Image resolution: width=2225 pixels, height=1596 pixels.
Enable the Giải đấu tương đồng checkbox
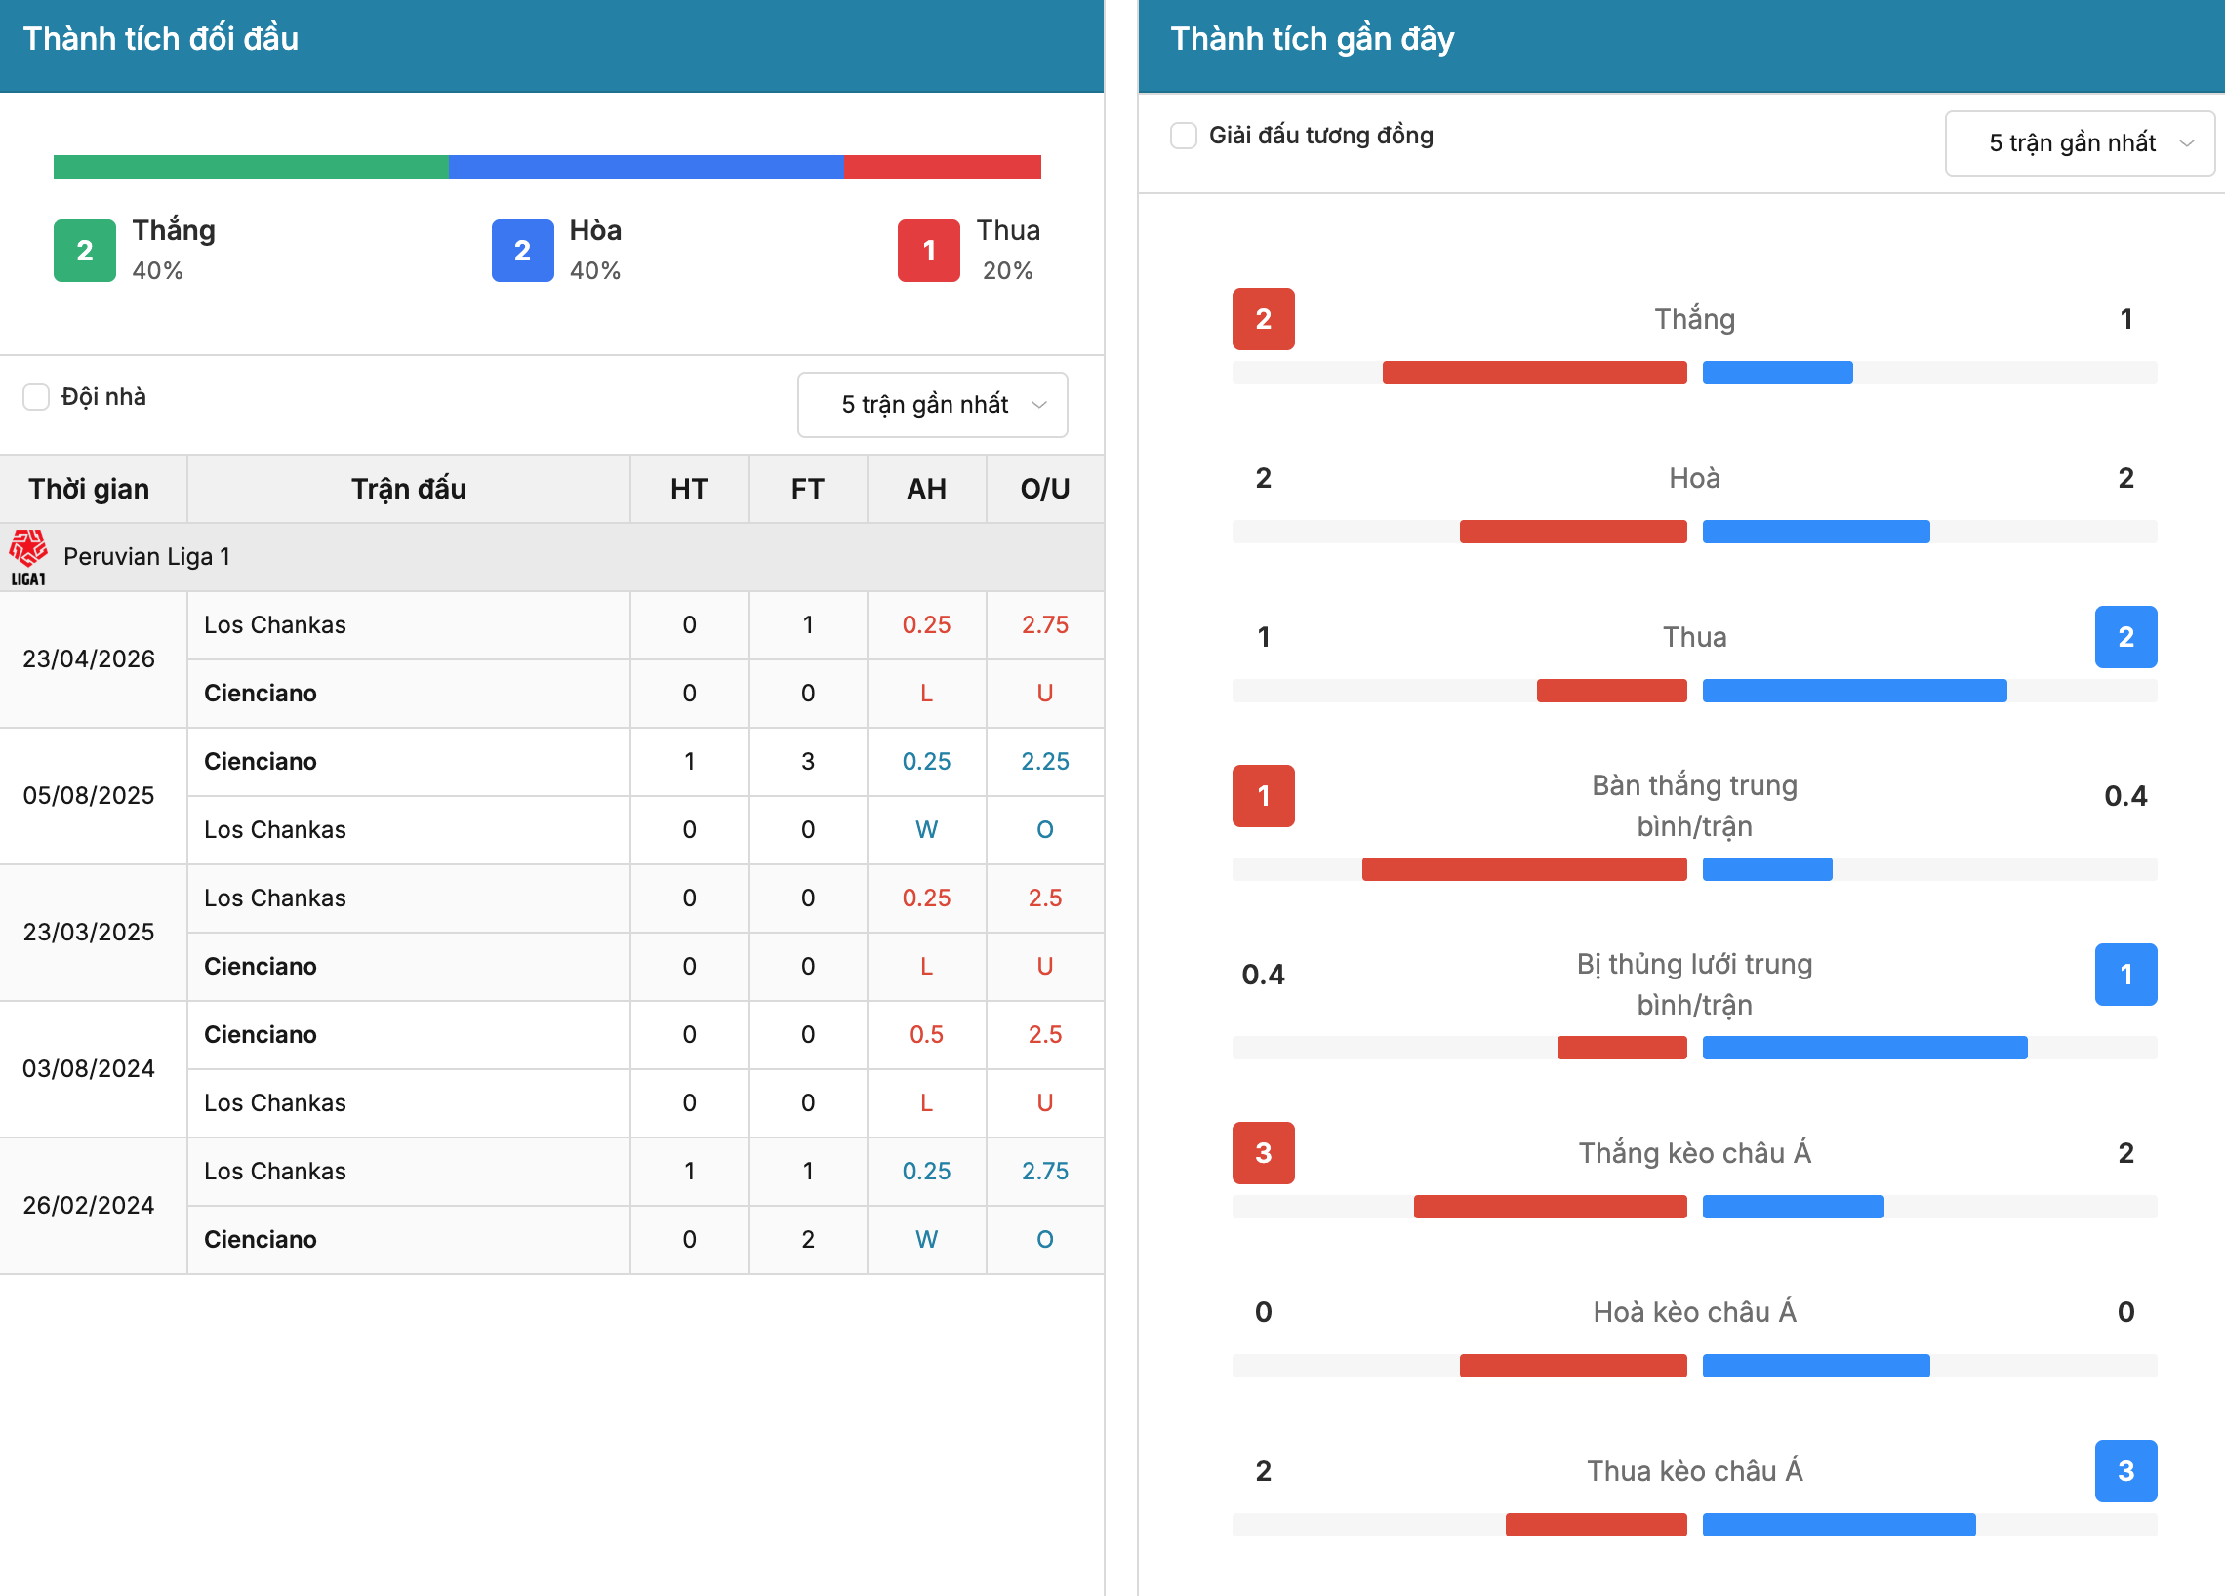click(x=1184, y=136)
